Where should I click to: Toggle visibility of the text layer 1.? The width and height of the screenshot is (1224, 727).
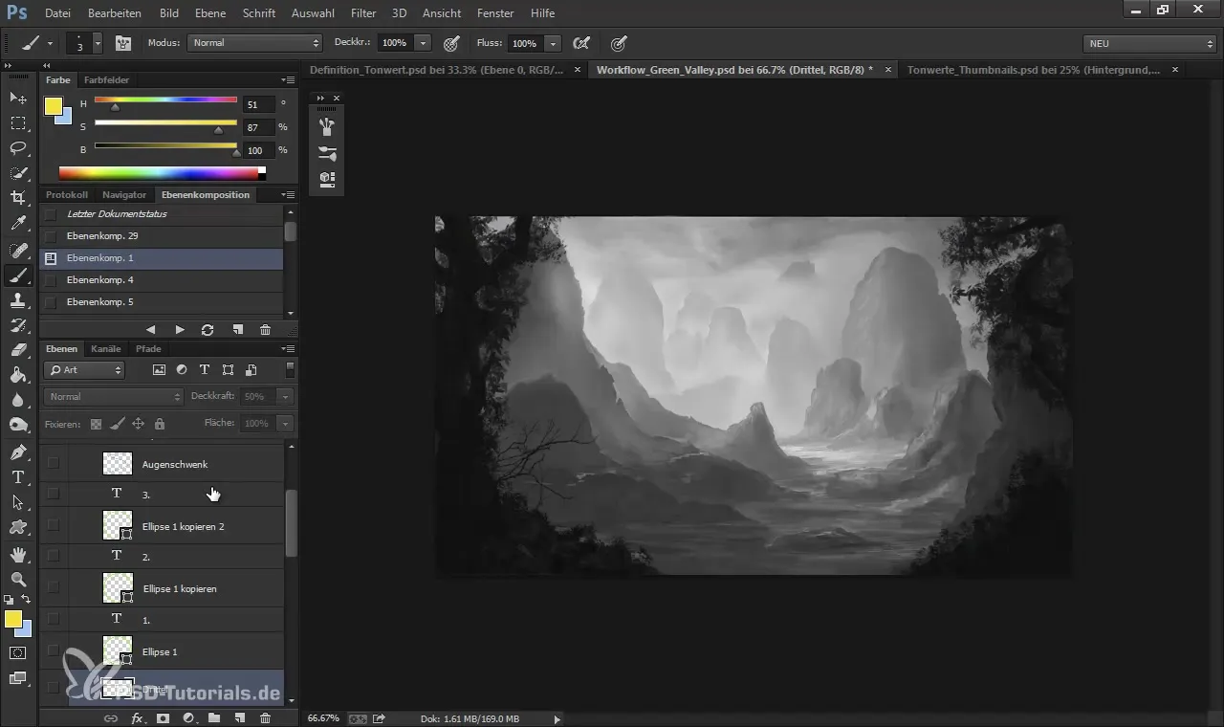54,619
